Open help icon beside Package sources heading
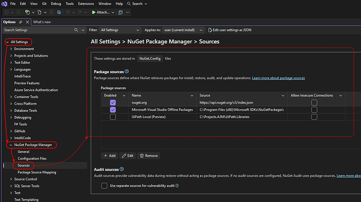This screenshot has height=202, width=361. (127, 72)
